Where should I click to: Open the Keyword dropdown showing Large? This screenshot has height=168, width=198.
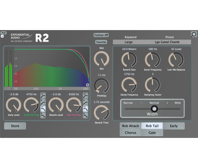pos(130,42)
